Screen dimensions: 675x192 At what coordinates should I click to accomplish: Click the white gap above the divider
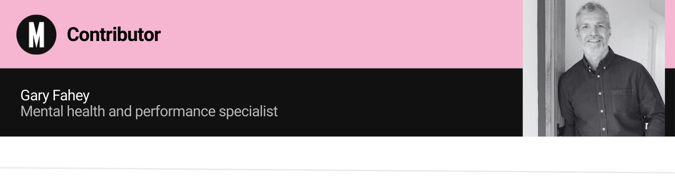click(337, 151)
